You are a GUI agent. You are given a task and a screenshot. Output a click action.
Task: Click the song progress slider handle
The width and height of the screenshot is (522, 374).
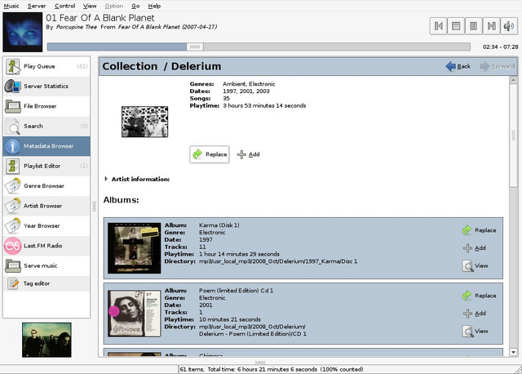point(195,47)
